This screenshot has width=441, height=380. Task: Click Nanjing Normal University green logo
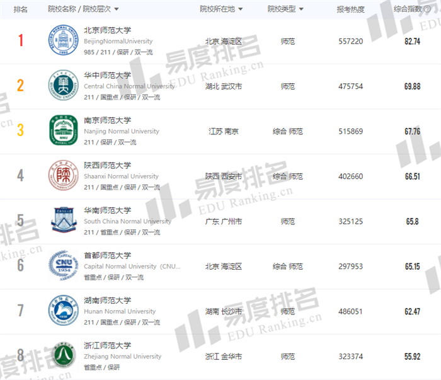click(63, 130)
